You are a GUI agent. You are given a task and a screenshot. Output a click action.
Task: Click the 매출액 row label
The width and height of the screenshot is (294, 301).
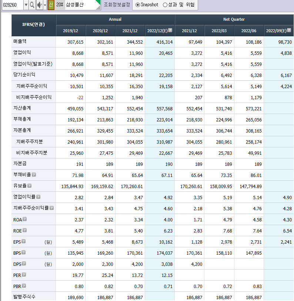[20, 41]
